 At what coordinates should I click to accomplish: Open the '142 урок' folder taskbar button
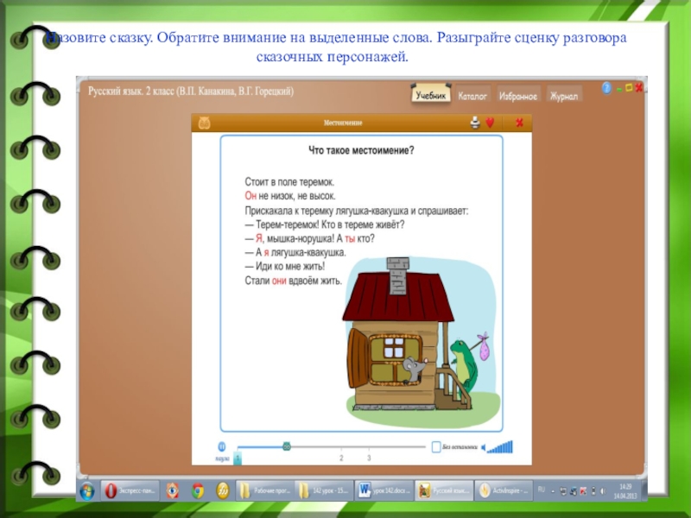(324, 490)
